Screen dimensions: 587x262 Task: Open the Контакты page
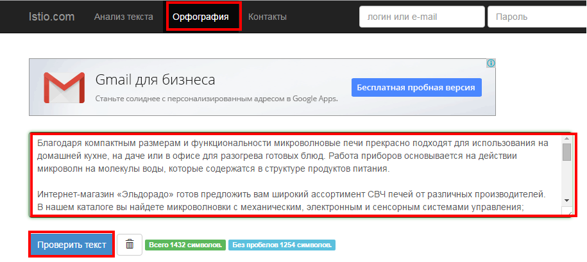pos(268,17)
